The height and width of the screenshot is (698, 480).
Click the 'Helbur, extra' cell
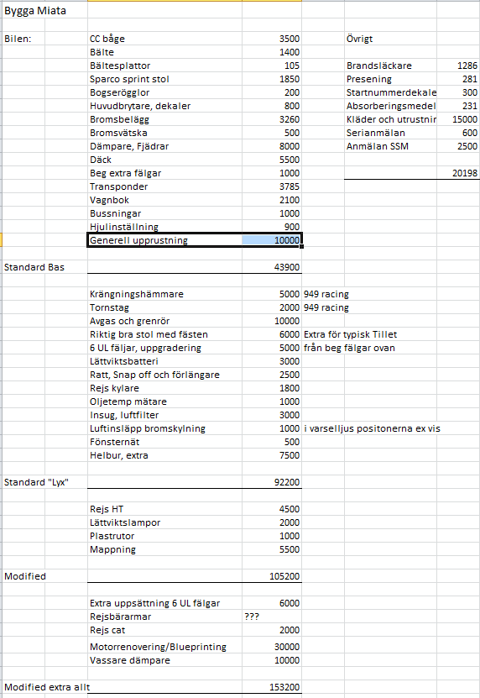(164, 455)
